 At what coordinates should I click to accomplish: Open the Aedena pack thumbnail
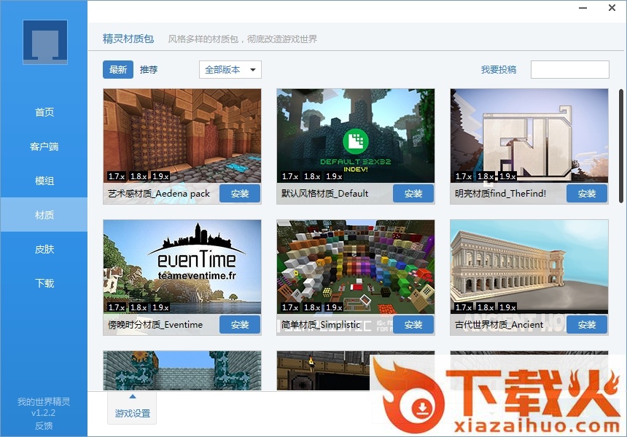tap(182, 135)
